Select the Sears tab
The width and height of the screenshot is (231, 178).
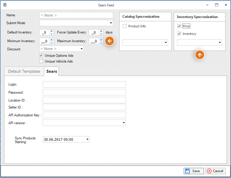coord(52,71)
